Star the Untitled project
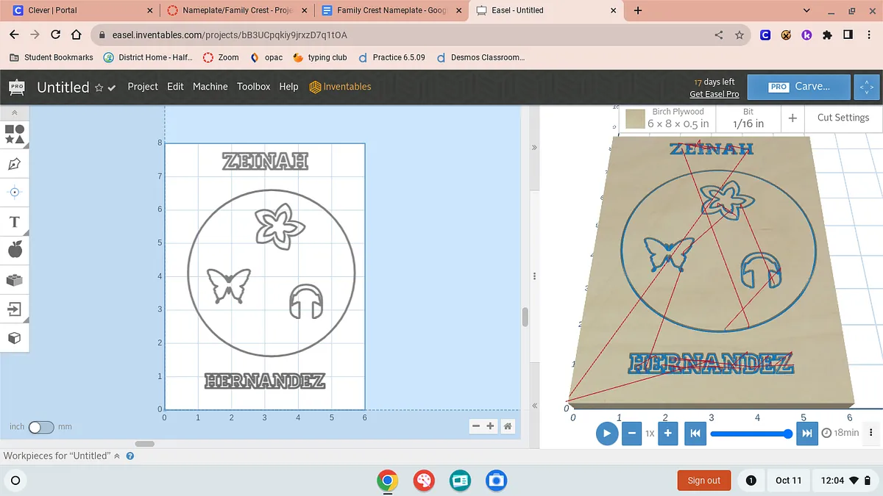Image resolution: width=883 pixels, height=496 pixels. (x=99, y=87)
